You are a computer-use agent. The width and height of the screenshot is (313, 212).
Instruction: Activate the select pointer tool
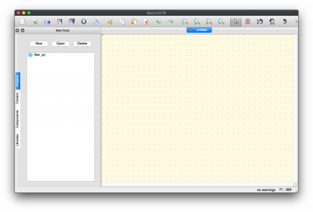[236, 22]
